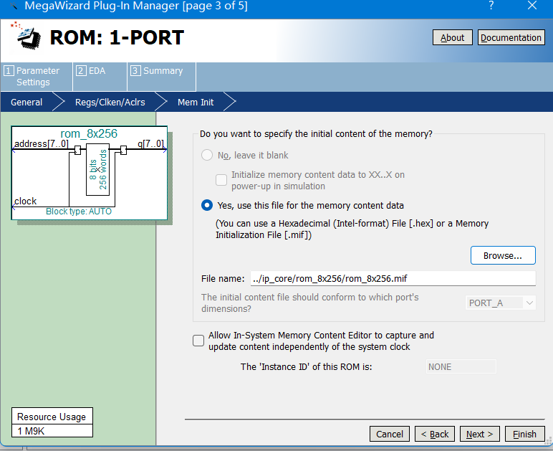Go to the Mem Init page
The width and height of the screenshot is (553, 451).
click(196, 103)
